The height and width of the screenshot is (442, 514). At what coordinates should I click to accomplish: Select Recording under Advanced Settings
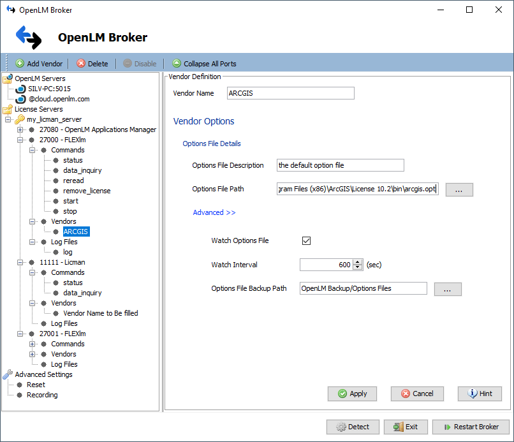(x=42, y=395)
